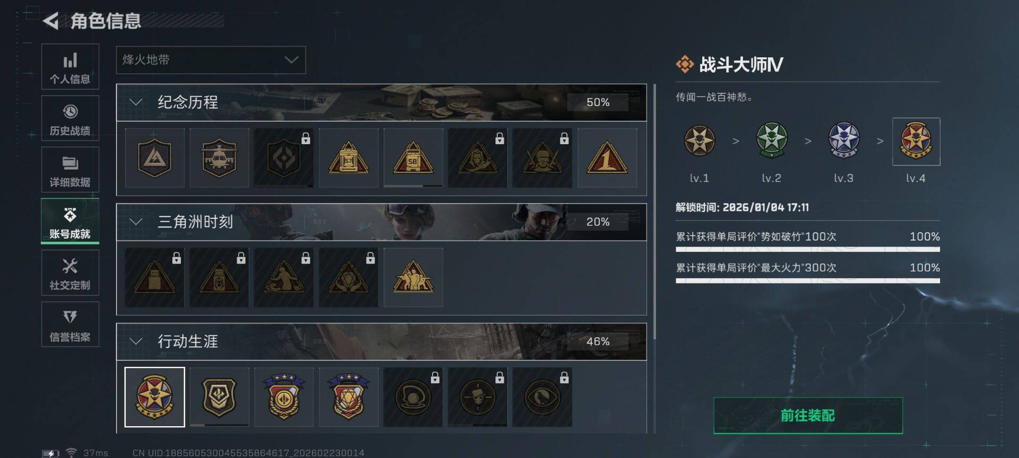Select the unlocked soldiers badge in 三角洲时刻
1019x458 pixels.
tap(413, 277)
